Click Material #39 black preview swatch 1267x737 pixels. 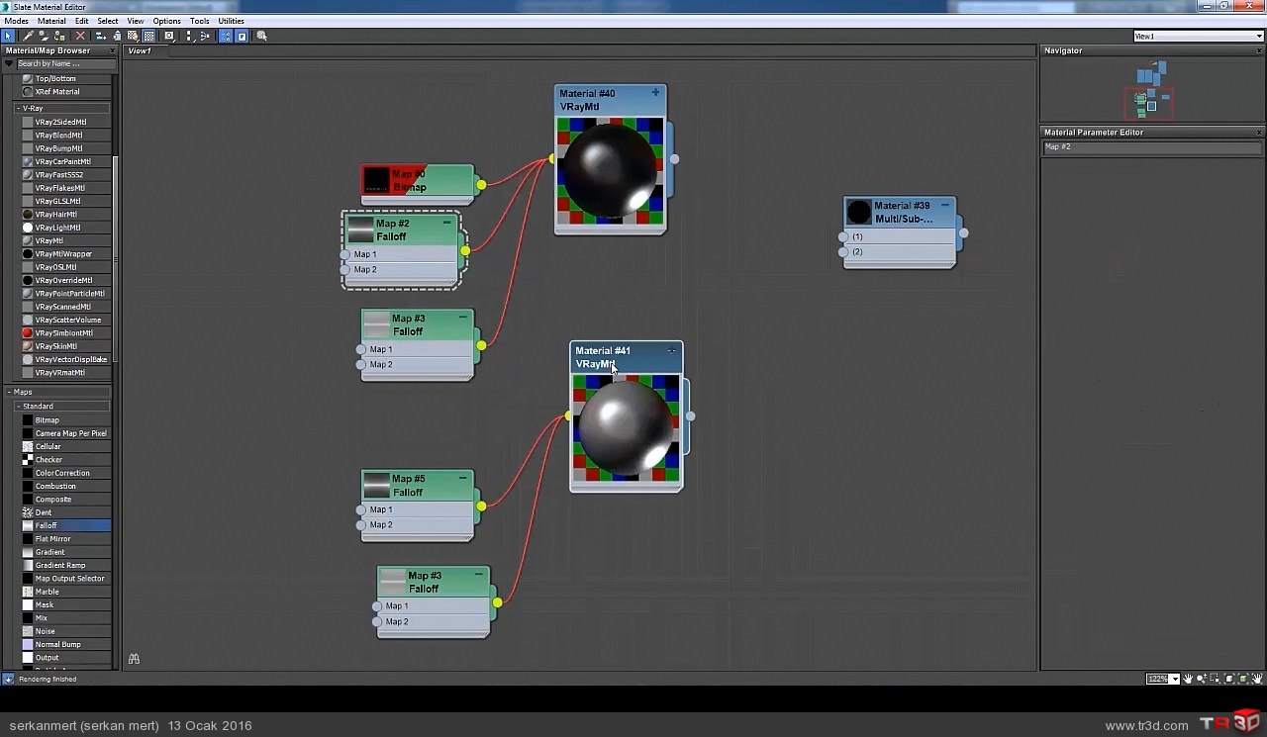pos(859,212)
